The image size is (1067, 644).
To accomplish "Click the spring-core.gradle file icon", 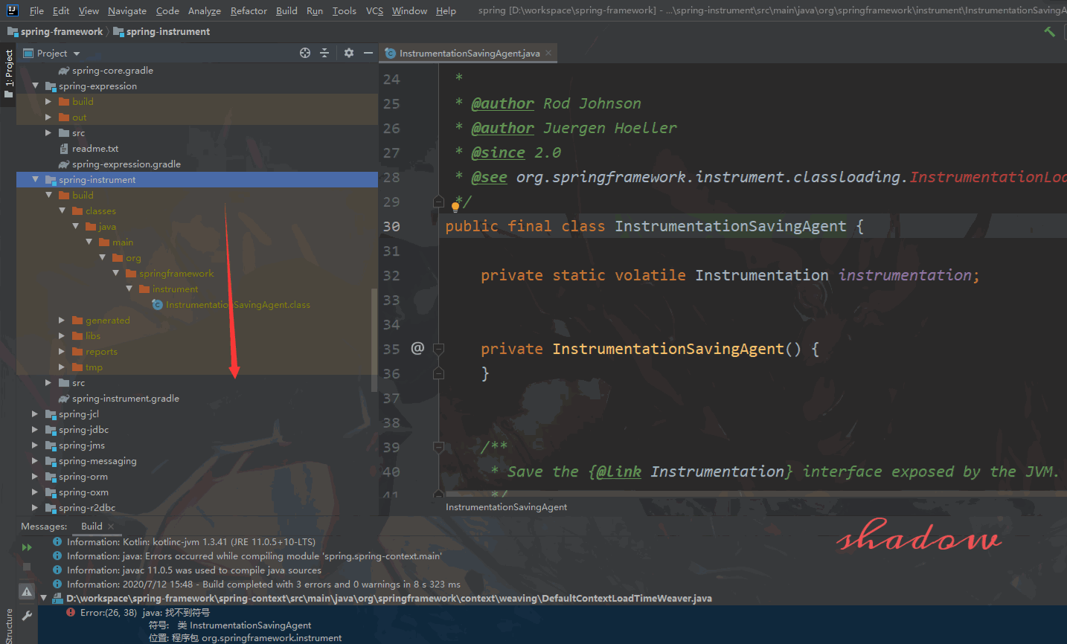I will 65,71.
